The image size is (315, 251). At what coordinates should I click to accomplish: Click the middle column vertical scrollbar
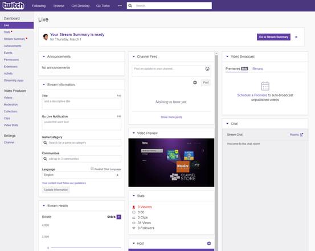[216, 151]
